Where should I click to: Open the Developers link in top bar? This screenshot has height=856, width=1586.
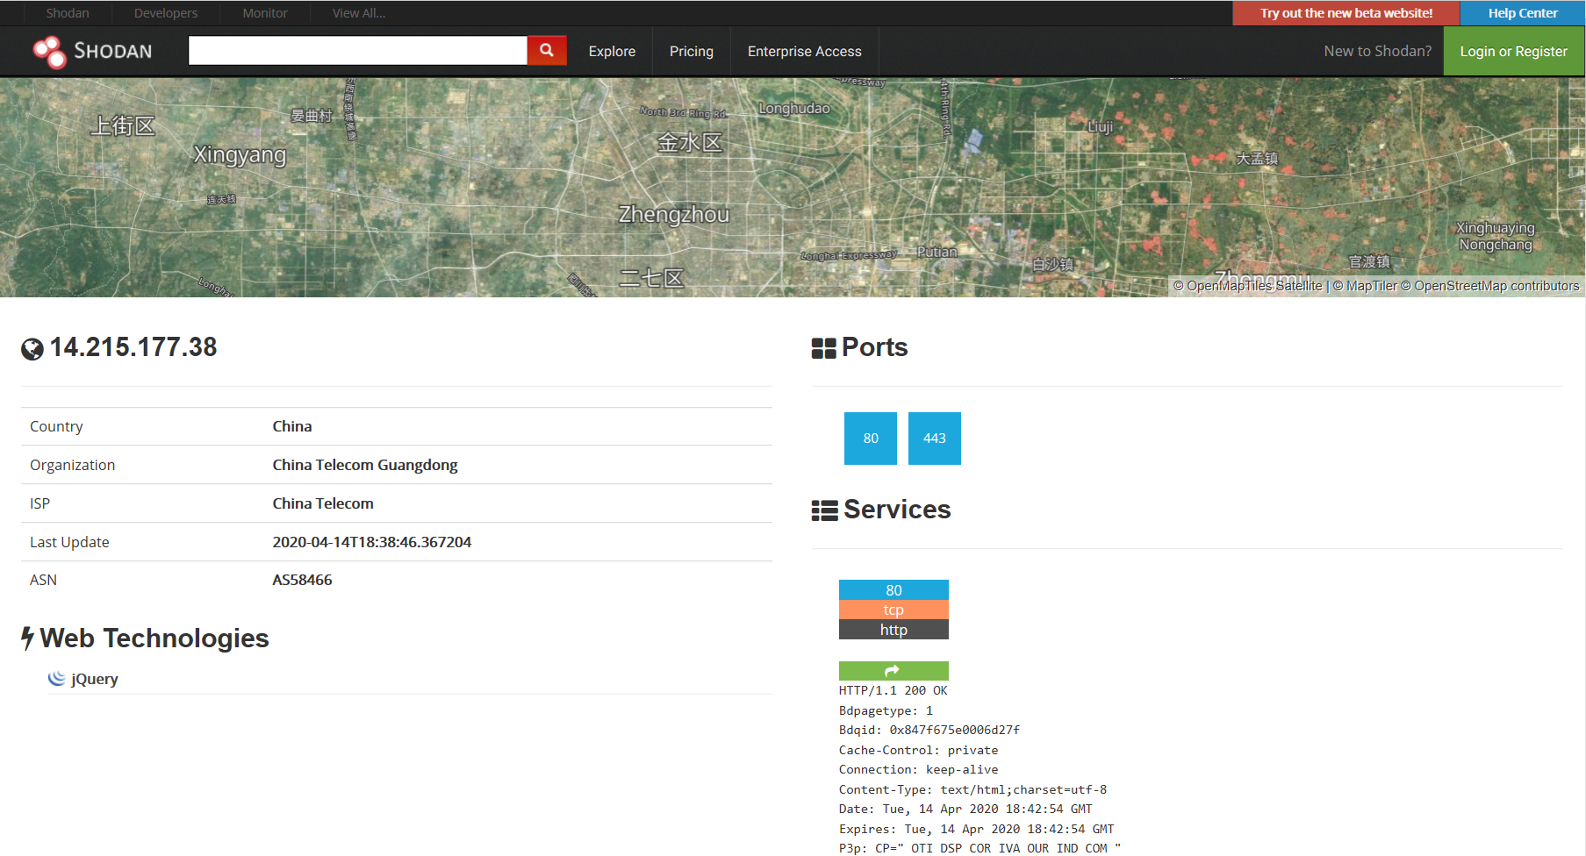pos(165,13)
